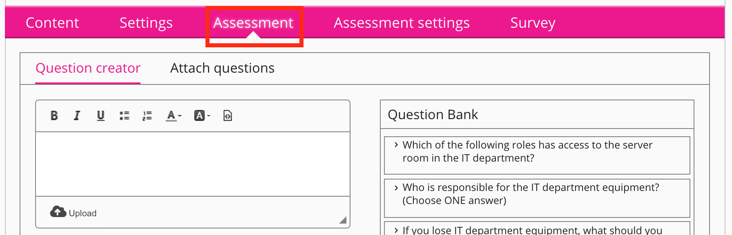Toggle bold formatting in editor

point(54,116)
